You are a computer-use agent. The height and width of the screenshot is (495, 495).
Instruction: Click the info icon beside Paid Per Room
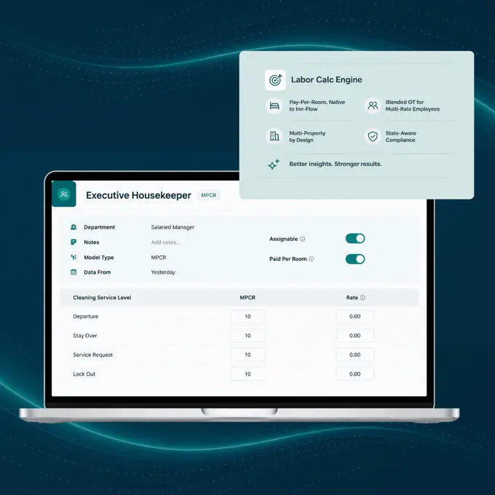[x=312, y=259]
